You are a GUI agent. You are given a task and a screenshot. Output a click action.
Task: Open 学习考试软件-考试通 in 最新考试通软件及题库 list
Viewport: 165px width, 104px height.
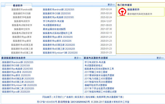click(x=95, y=62)
